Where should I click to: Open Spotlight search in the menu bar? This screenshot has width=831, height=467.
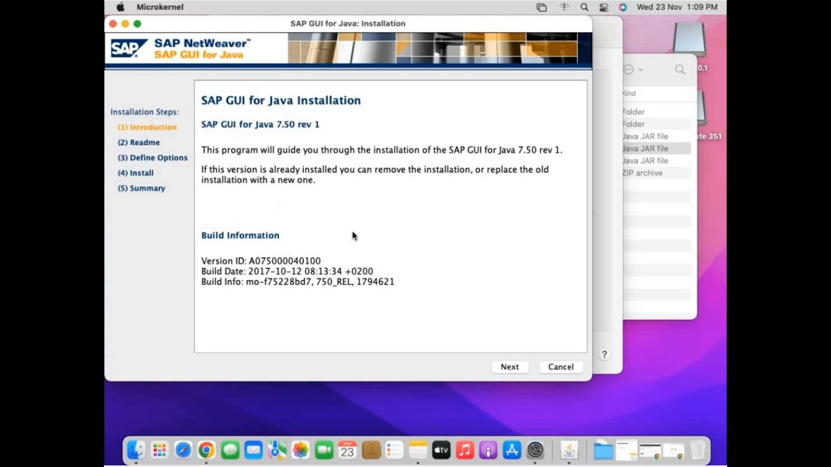[x=584, y=7]
